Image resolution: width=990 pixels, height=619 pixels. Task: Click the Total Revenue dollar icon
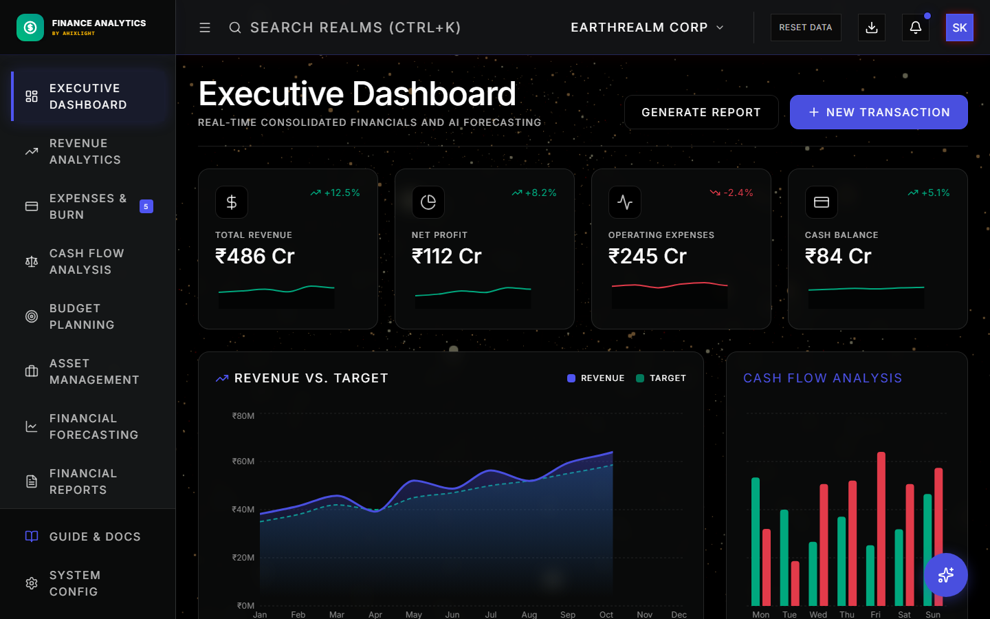232,202
